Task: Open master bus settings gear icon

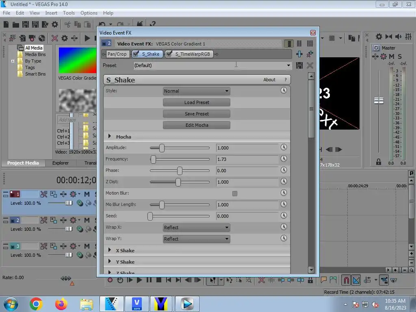Action: [x=383, y=56]
